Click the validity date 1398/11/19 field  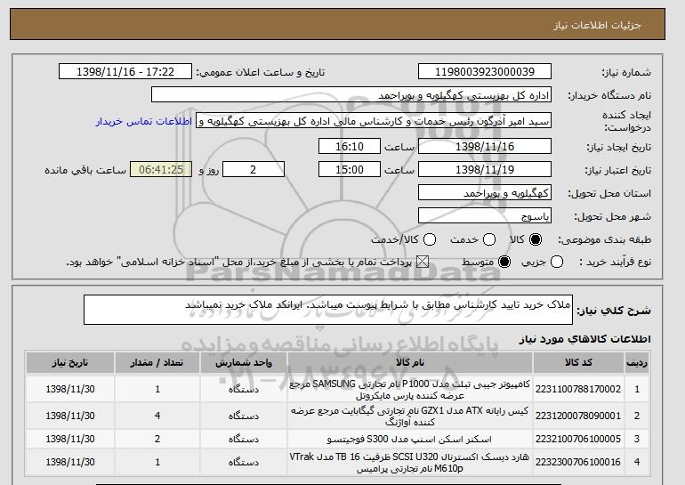pyautogui.click(x=485, y=170)
